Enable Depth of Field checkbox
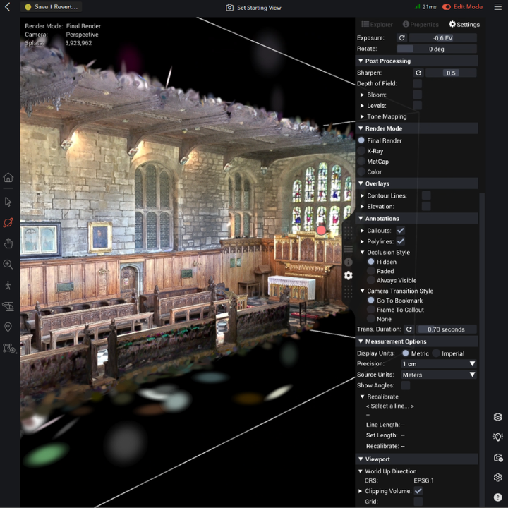Screen dimensions: 508x508 point(417,83)
